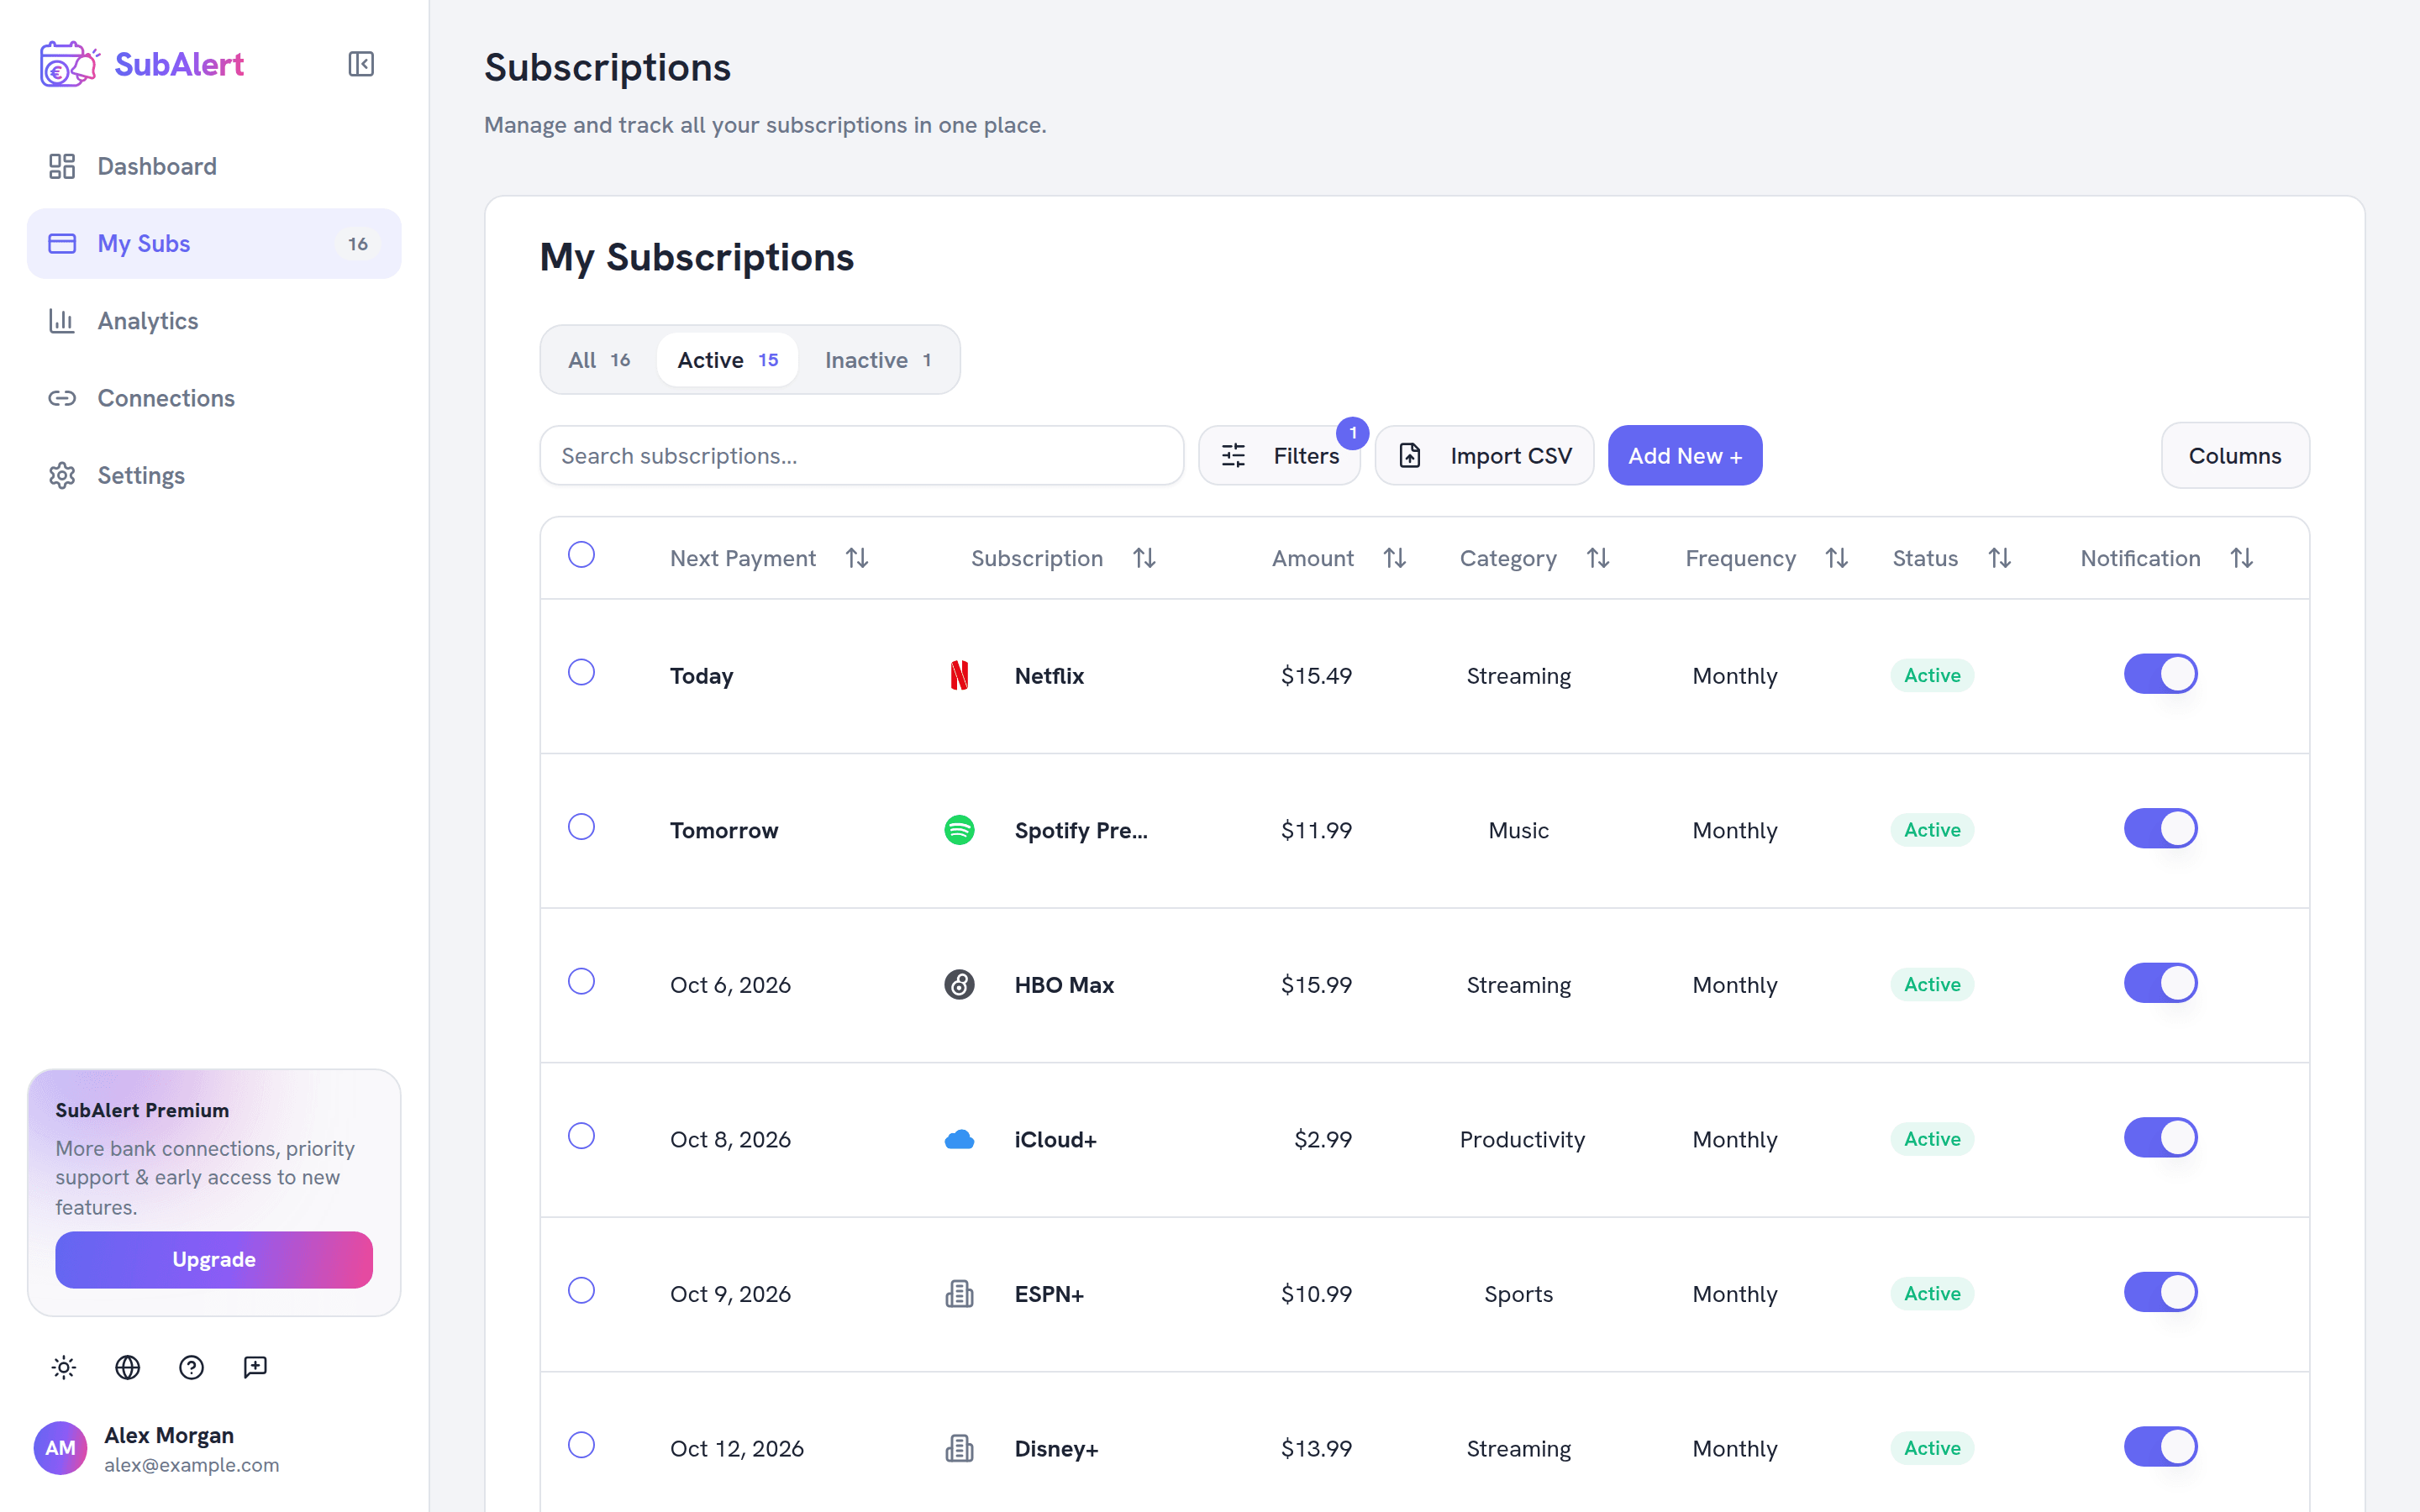This screenshot has height=1512, width=2420.
Task: Click the HBO Max logo icon
Action: (x=959, y=984)
